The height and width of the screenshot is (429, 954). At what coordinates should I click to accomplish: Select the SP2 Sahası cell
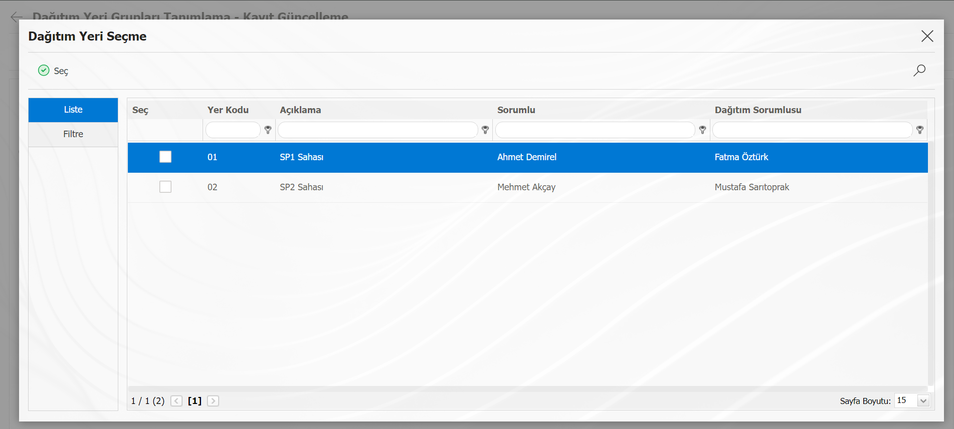(x=301, y=187)
